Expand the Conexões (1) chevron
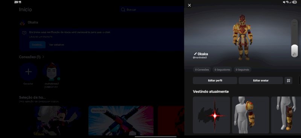301x138 pixels. (43, 57)
